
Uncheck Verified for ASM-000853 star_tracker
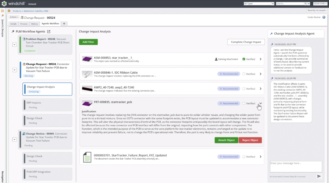(244, 59)
